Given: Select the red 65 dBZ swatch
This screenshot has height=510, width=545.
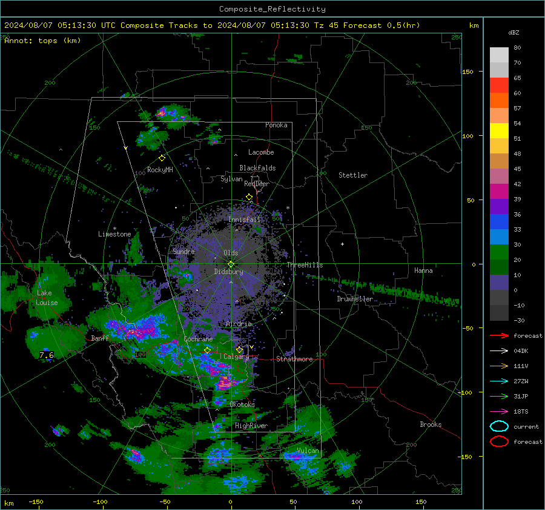Looking at the screenshot, I should click(499, 86).
